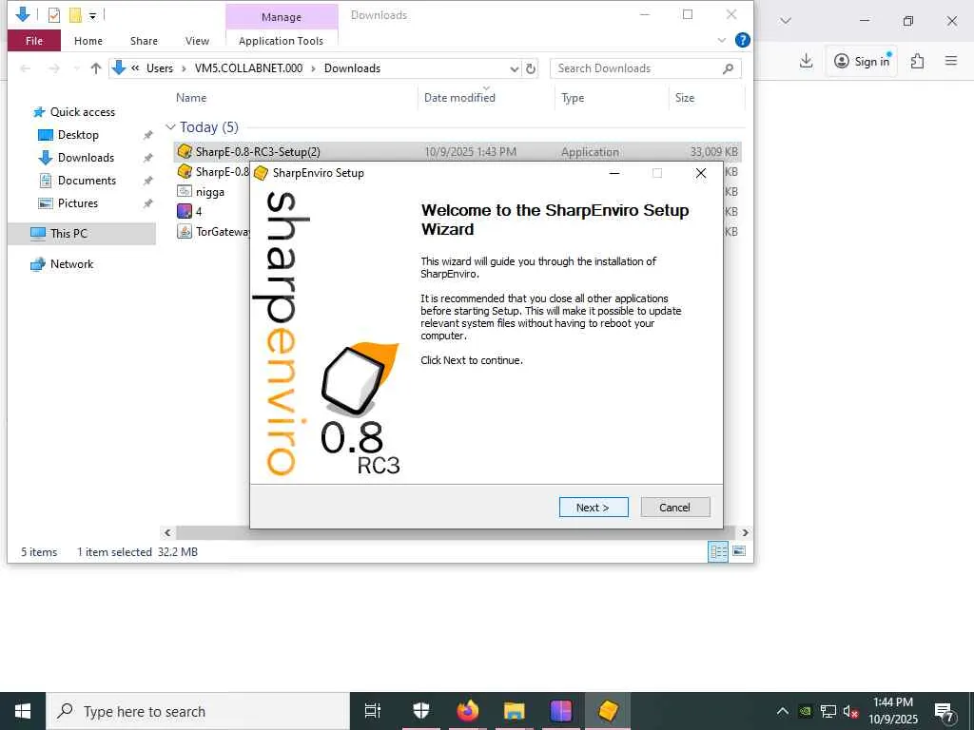Open the Share ribbon tab
The width and height of the screenshot is (974, 730).
pos(144,41)
